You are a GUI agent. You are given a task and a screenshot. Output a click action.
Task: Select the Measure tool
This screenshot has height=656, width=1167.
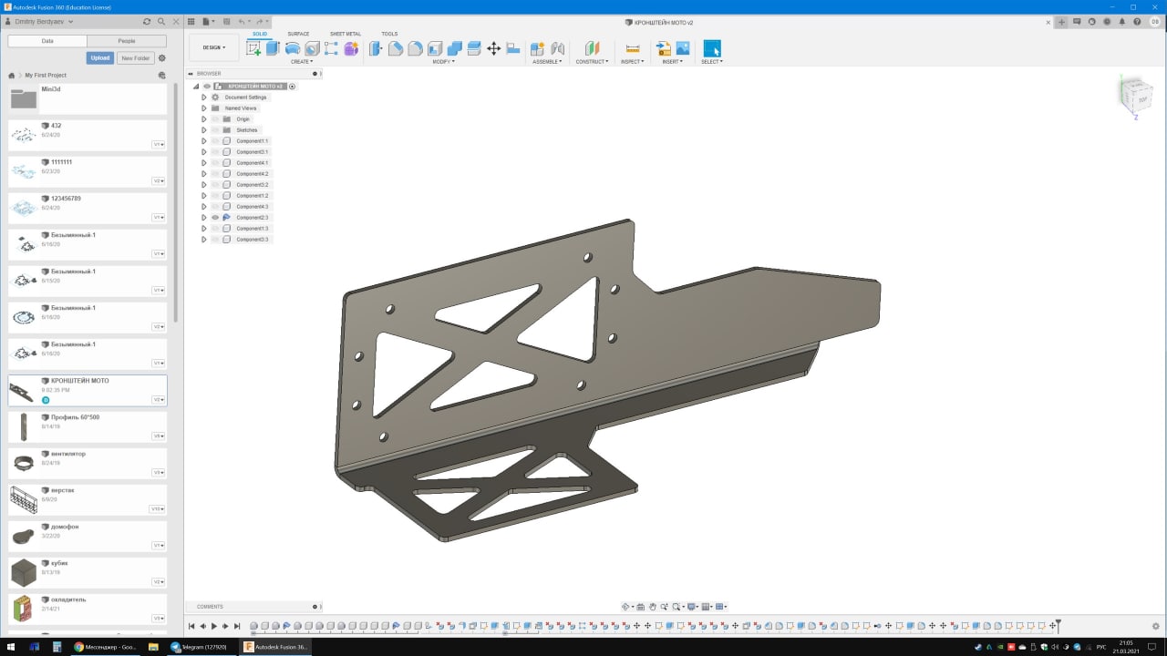tap(633, 48)
